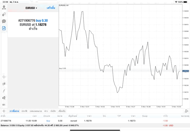Image resolution: width=190 pixels, height=132 pixels.
Task: Open the quotes up-down arrows icon
Action: 4,14
